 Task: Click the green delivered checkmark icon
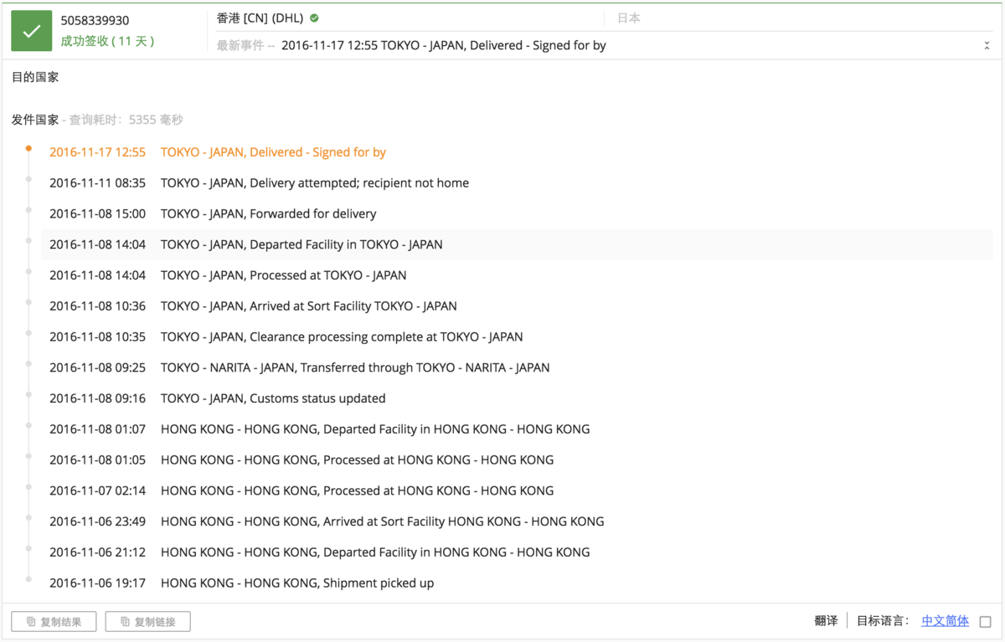[x=31, y=31]
